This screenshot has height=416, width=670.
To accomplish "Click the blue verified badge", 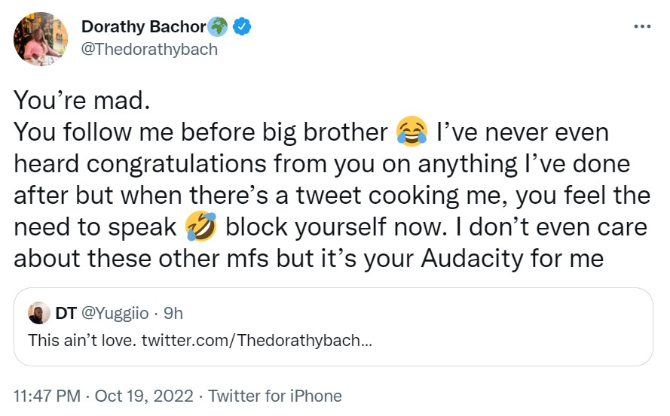I will 241,27.
